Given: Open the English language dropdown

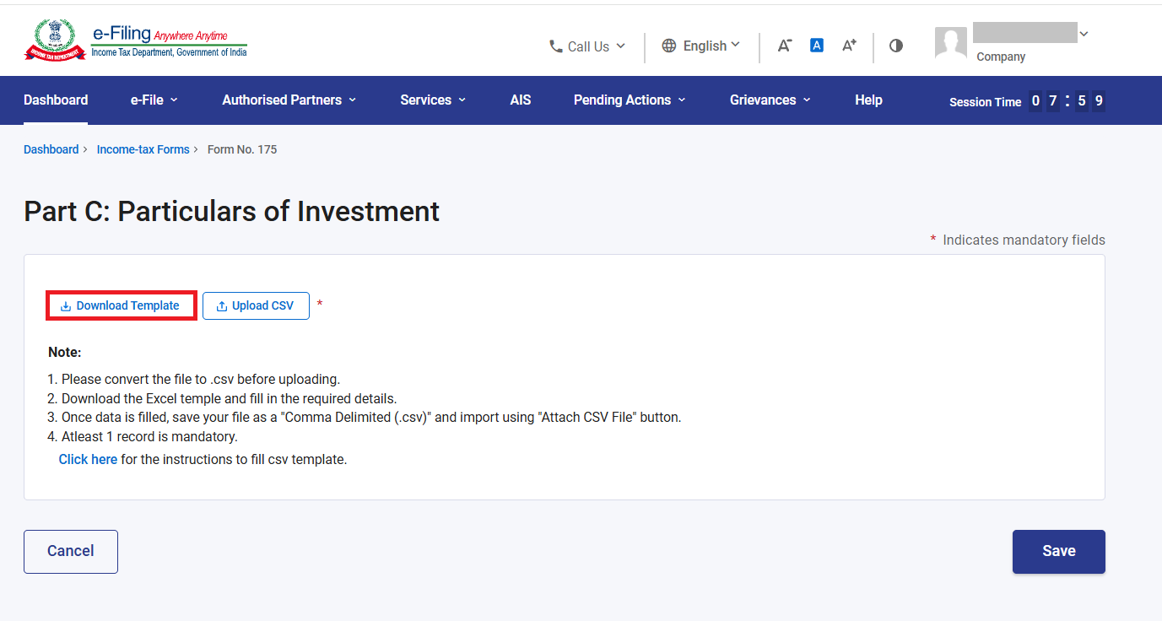Looking at the screenshot, I should click(x=701, y=46).
